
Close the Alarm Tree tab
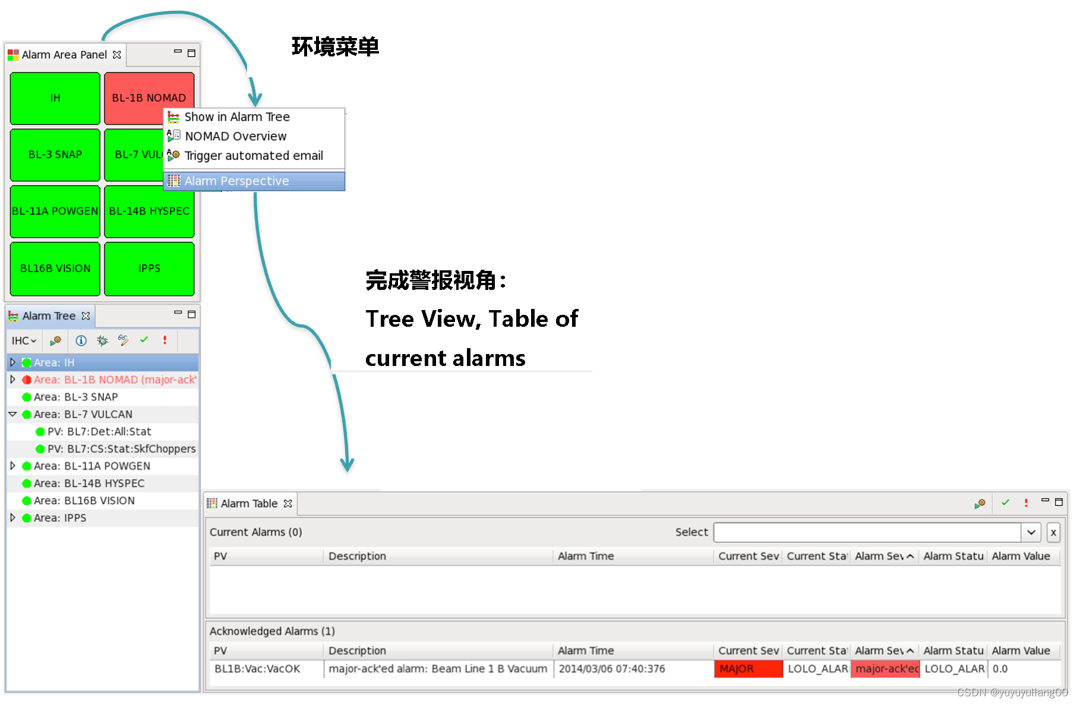(86, 316)
